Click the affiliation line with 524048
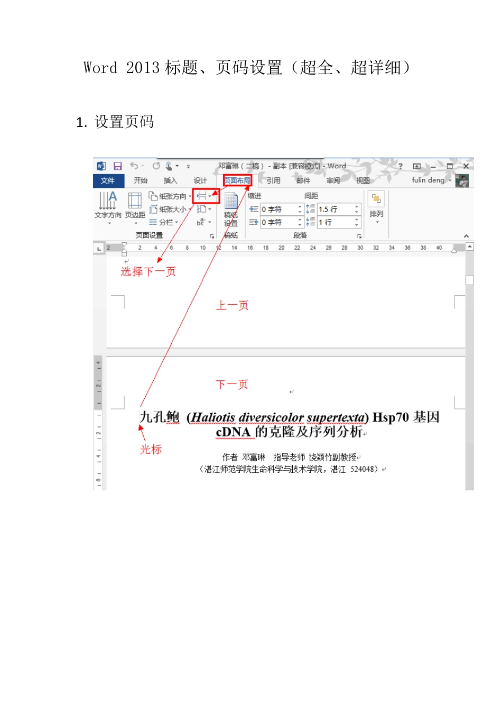This screenshot has width=502, height=711. 291,469
